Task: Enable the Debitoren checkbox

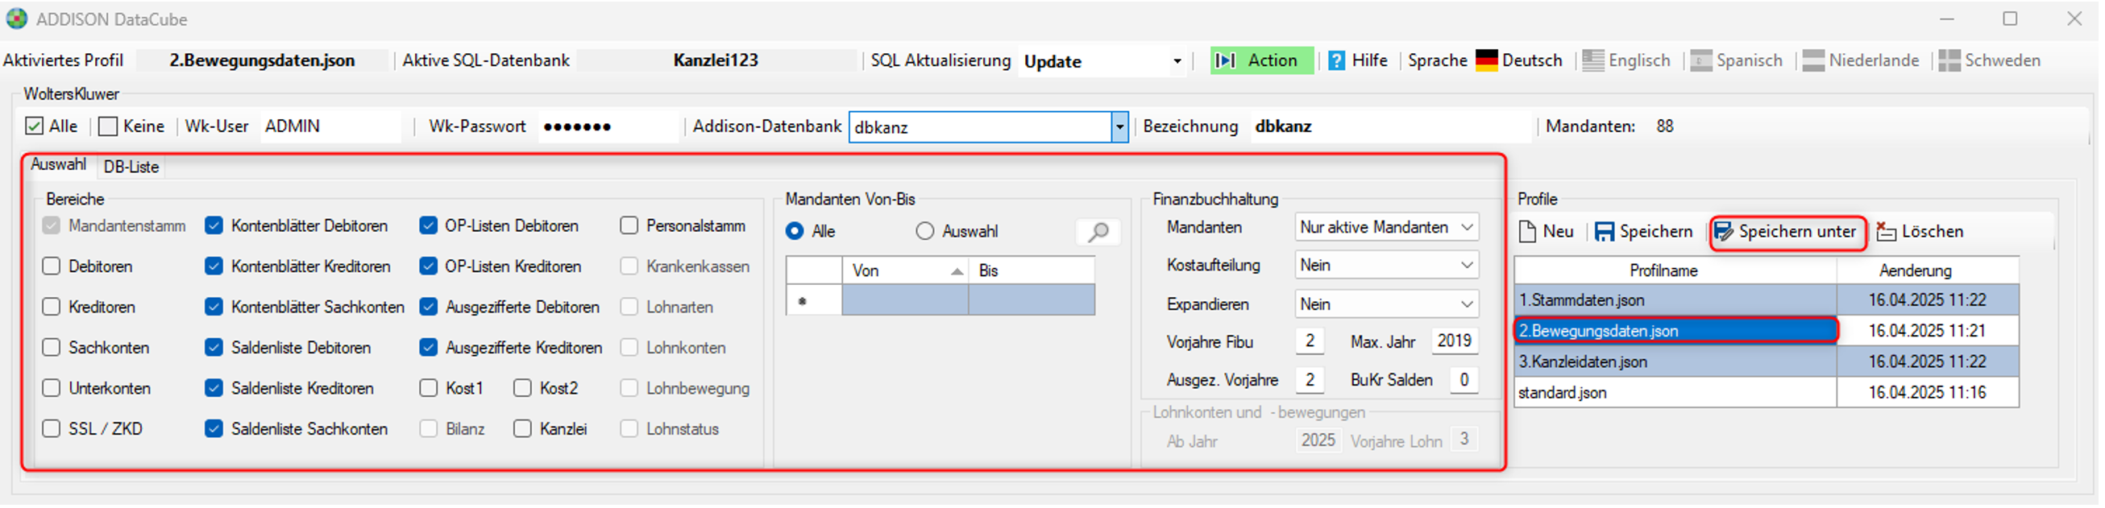Action: [52, 266]
